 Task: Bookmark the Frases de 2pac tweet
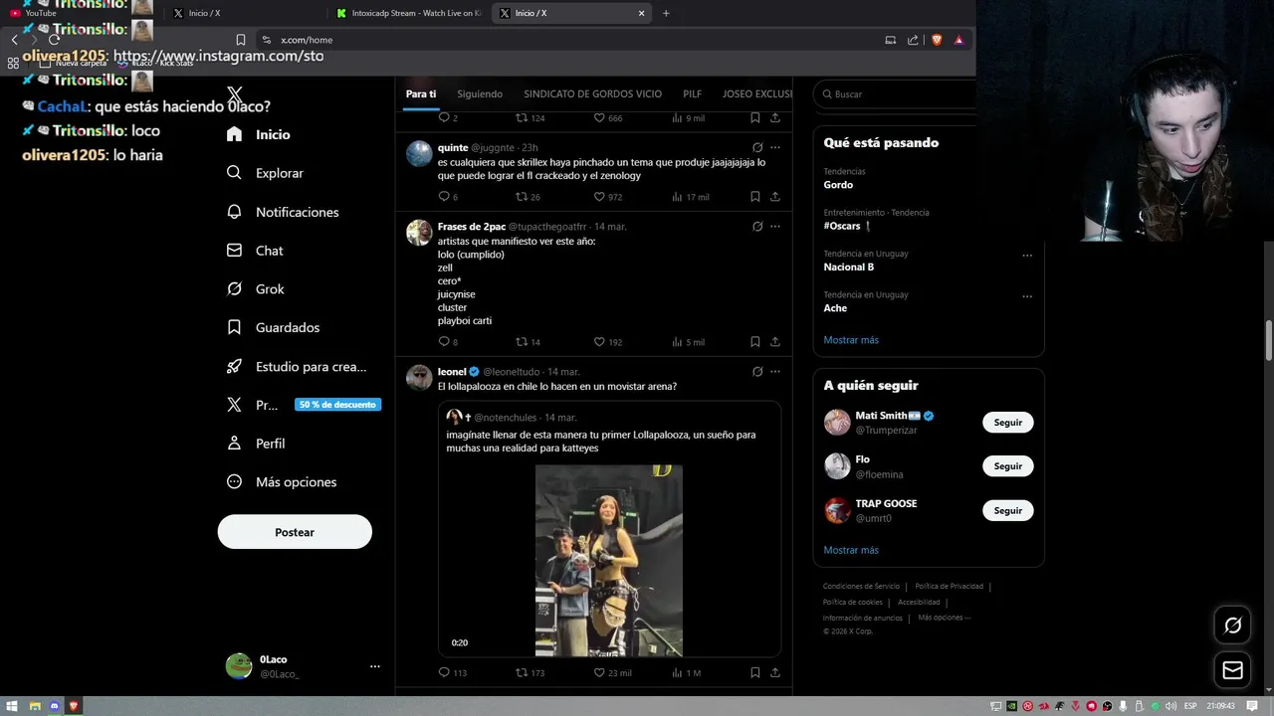click(755, 342)
